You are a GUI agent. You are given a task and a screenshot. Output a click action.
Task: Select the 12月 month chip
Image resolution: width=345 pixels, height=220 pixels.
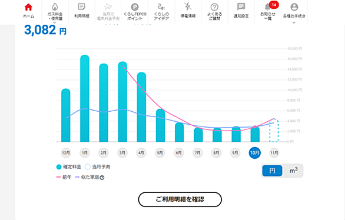coord(66,153)
